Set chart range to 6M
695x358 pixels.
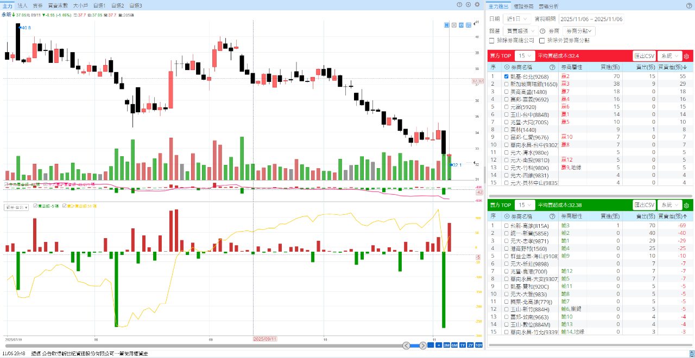(454, 345)
